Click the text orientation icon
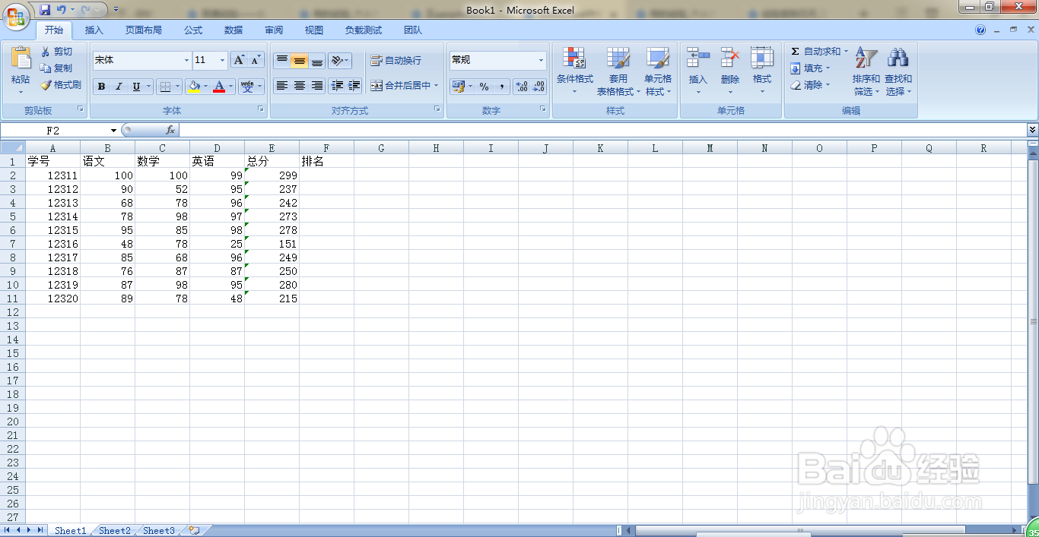 (x=337, y=61)
